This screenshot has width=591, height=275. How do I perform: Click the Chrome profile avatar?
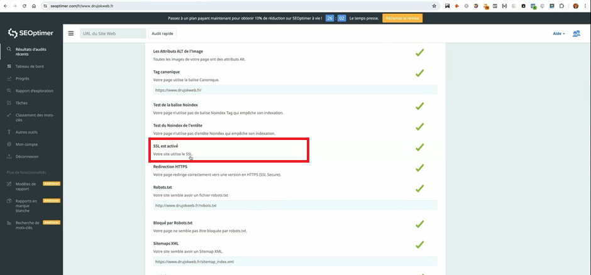click(x=575, y=6)
